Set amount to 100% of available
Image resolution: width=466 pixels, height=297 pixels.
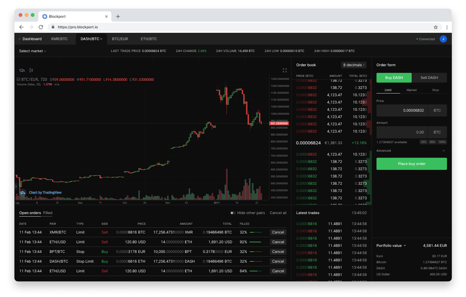(x=442, y=142)
